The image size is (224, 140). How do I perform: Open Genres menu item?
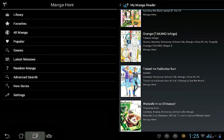59,50
